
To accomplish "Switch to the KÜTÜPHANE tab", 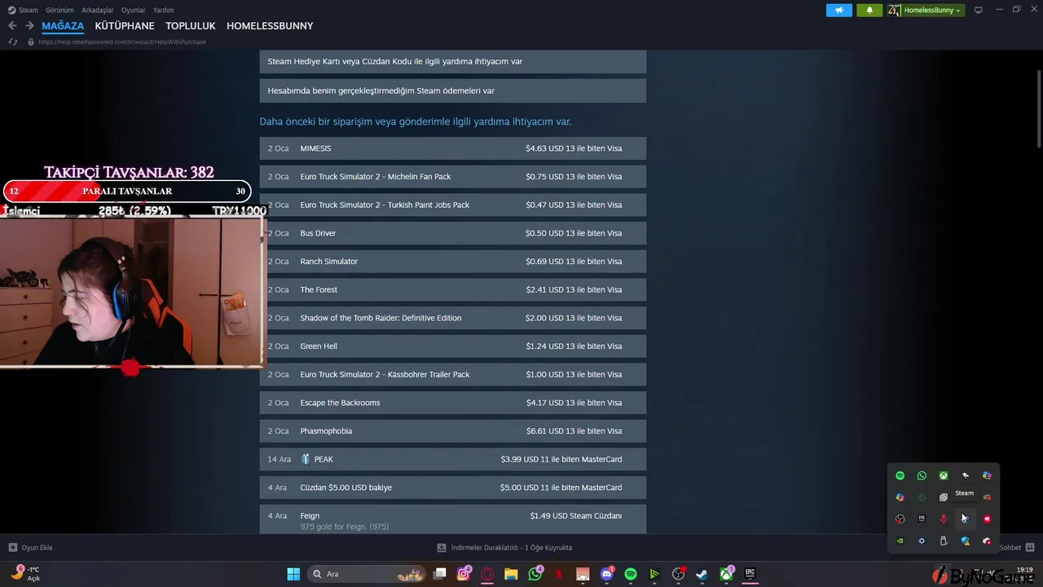I will tap(125, 26).
